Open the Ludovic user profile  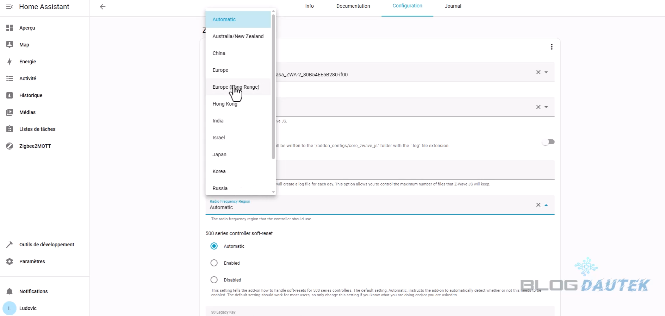28,308
